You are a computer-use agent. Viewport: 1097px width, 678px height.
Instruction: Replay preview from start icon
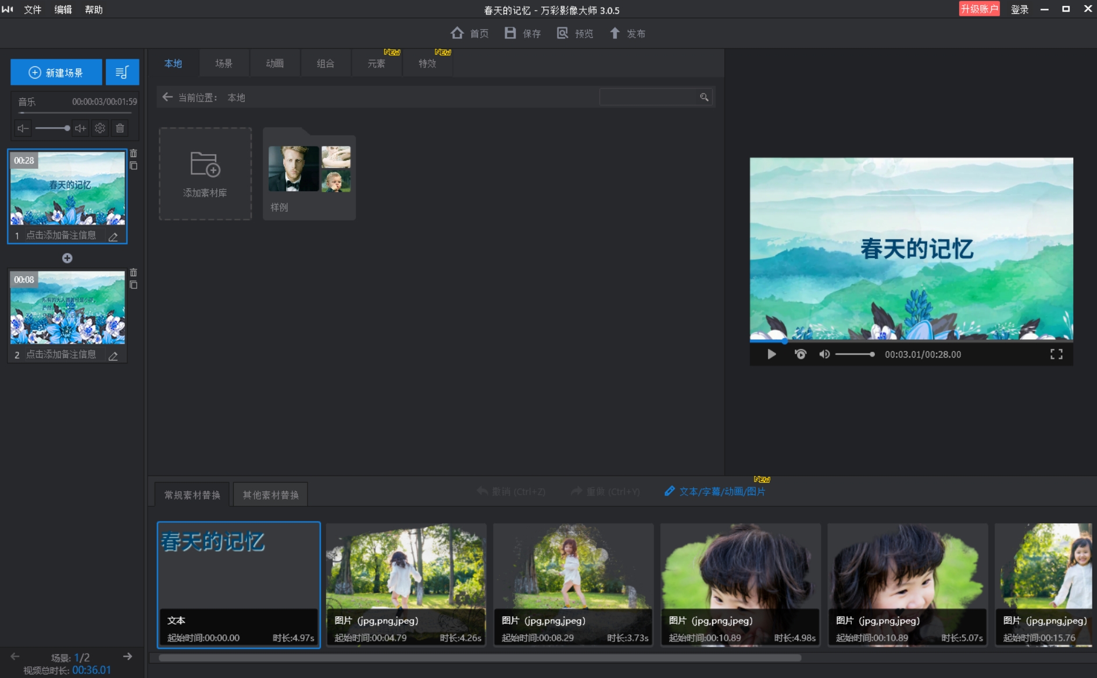801,354
